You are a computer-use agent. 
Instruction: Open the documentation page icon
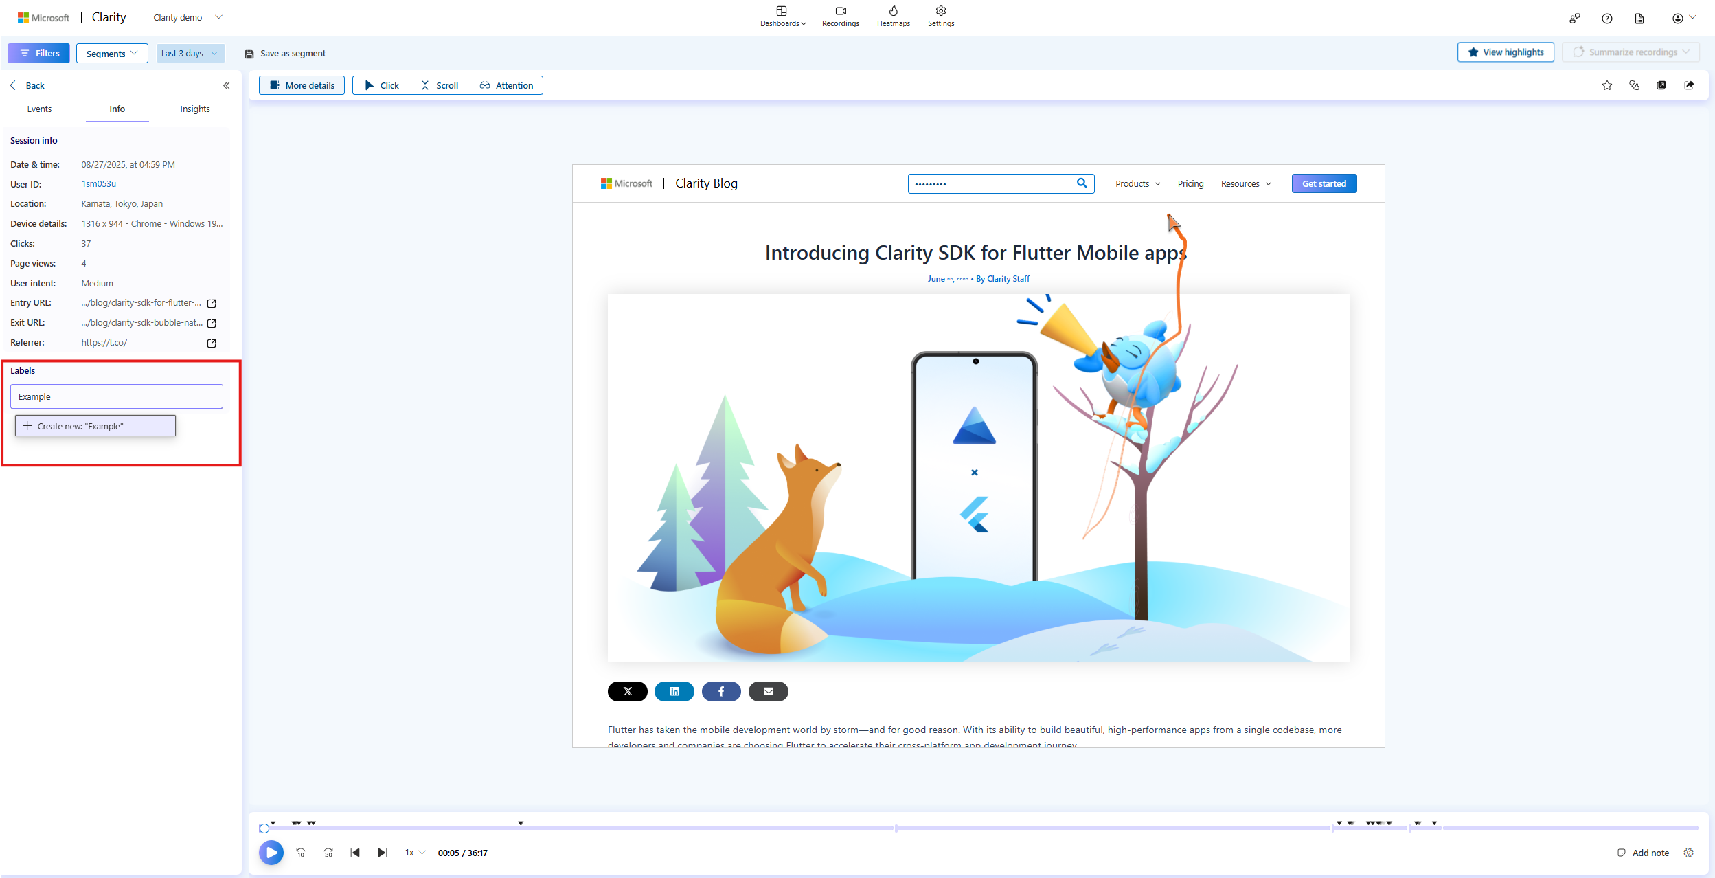[x=1639, y=19]
